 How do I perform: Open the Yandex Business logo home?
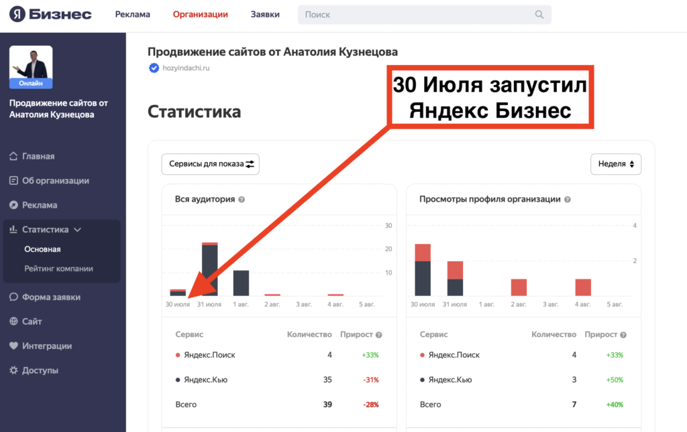click(50, 14)
